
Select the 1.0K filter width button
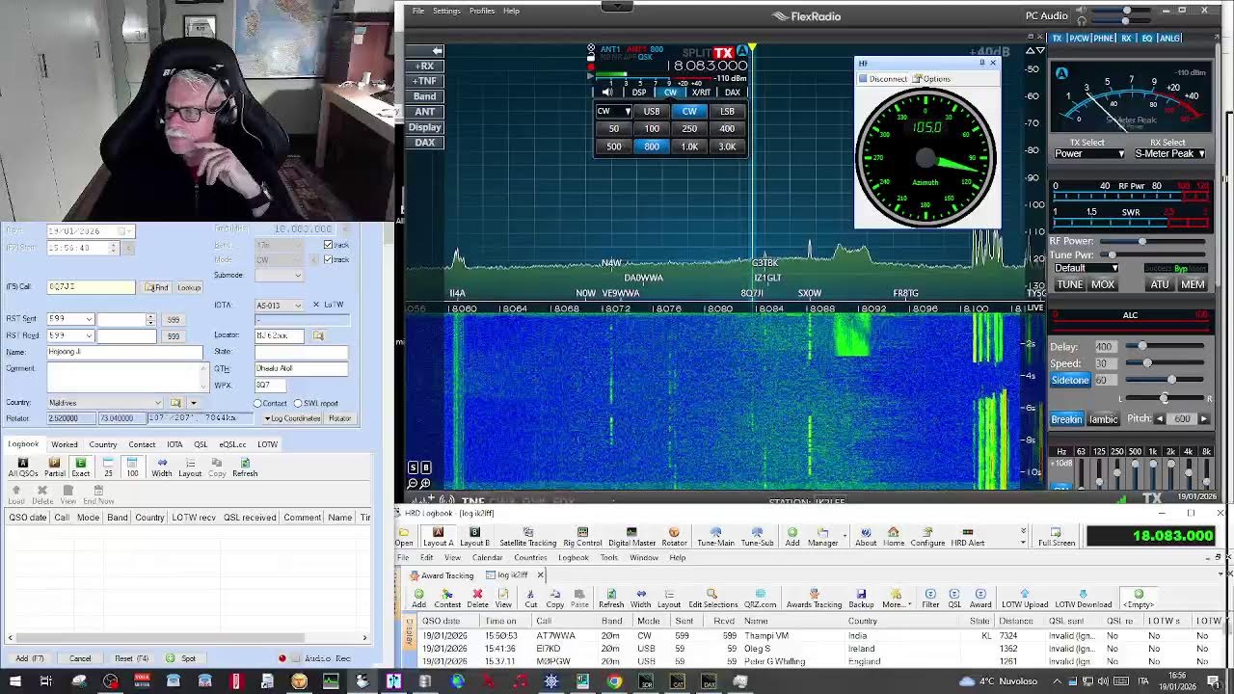(x=689, y=147)
